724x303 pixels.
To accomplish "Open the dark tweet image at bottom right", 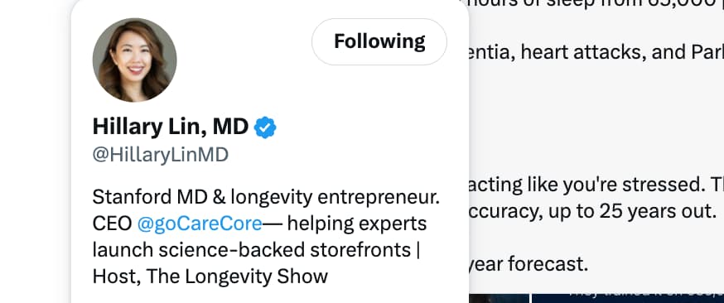I will click(x=628, y=298).
